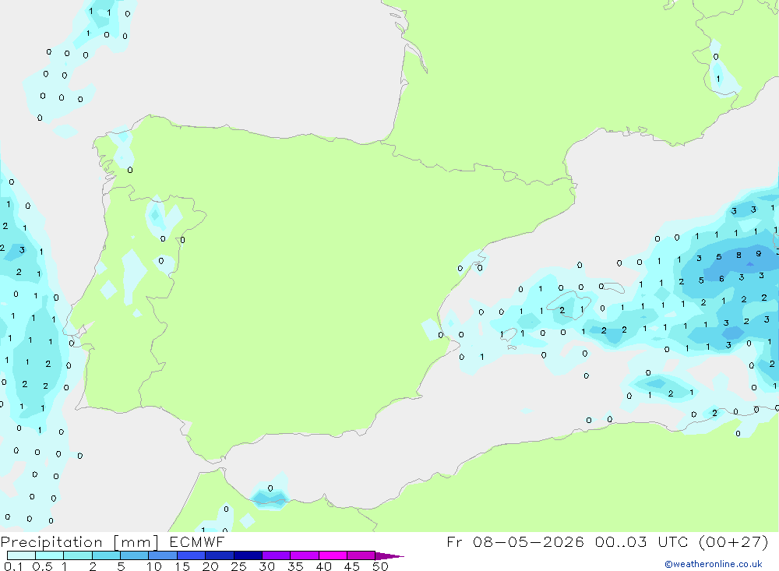Choose the 2–5 mm sky blue legend swatch

point(106,555)
